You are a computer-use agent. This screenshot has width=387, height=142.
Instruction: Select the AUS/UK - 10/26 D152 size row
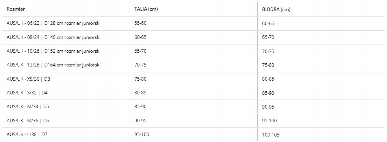[x=193, y=51]
